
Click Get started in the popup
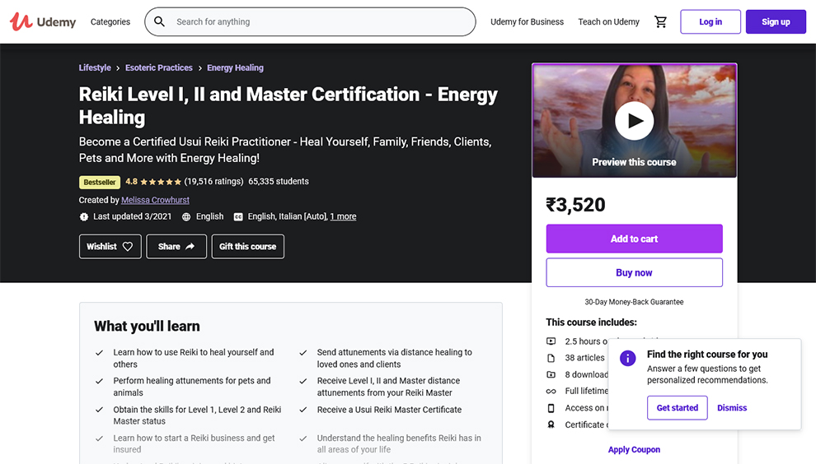coord(677,408)
